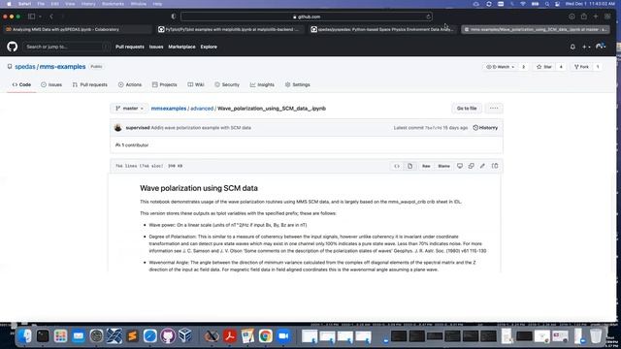Click the Raw button
The height and width of the screenshot is (349, 621).
coord(426,166)
